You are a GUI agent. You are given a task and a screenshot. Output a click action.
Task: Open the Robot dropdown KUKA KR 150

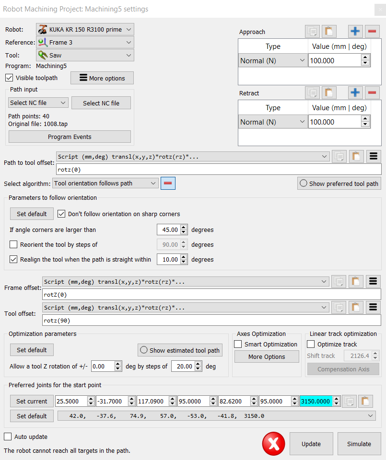[85, 29]
